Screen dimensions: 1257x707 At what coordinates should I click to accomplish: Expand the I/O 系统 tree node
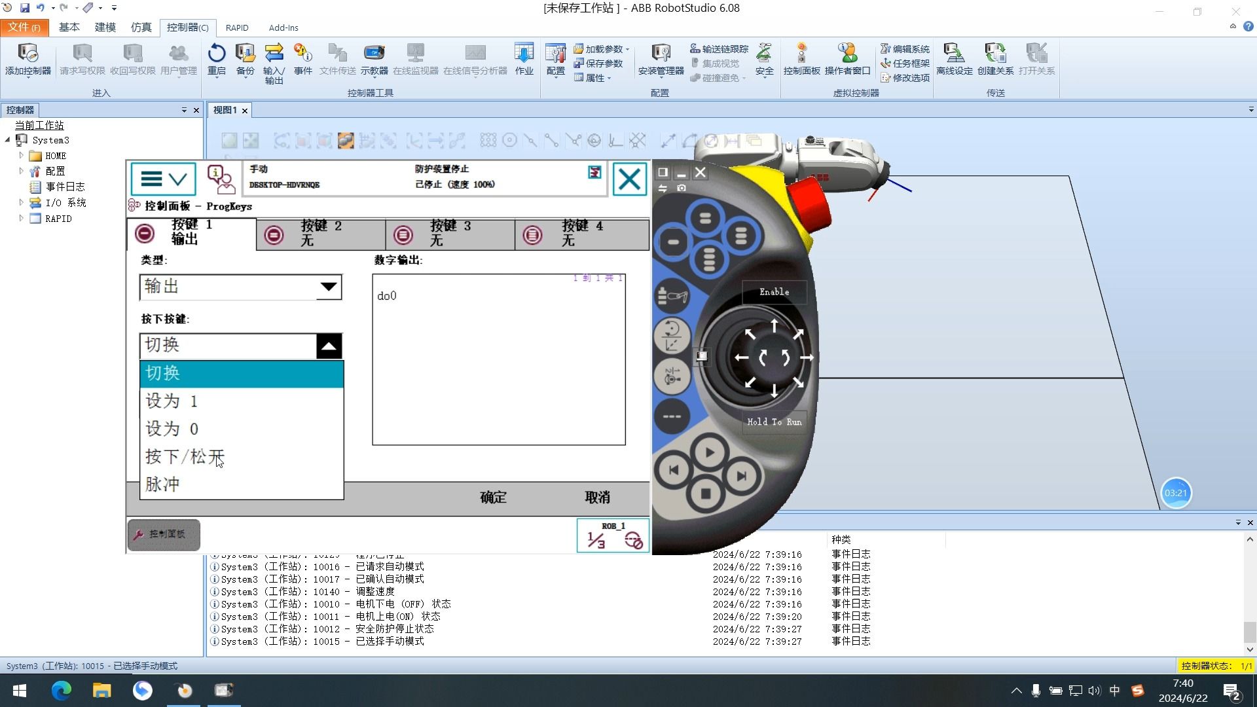21,203
